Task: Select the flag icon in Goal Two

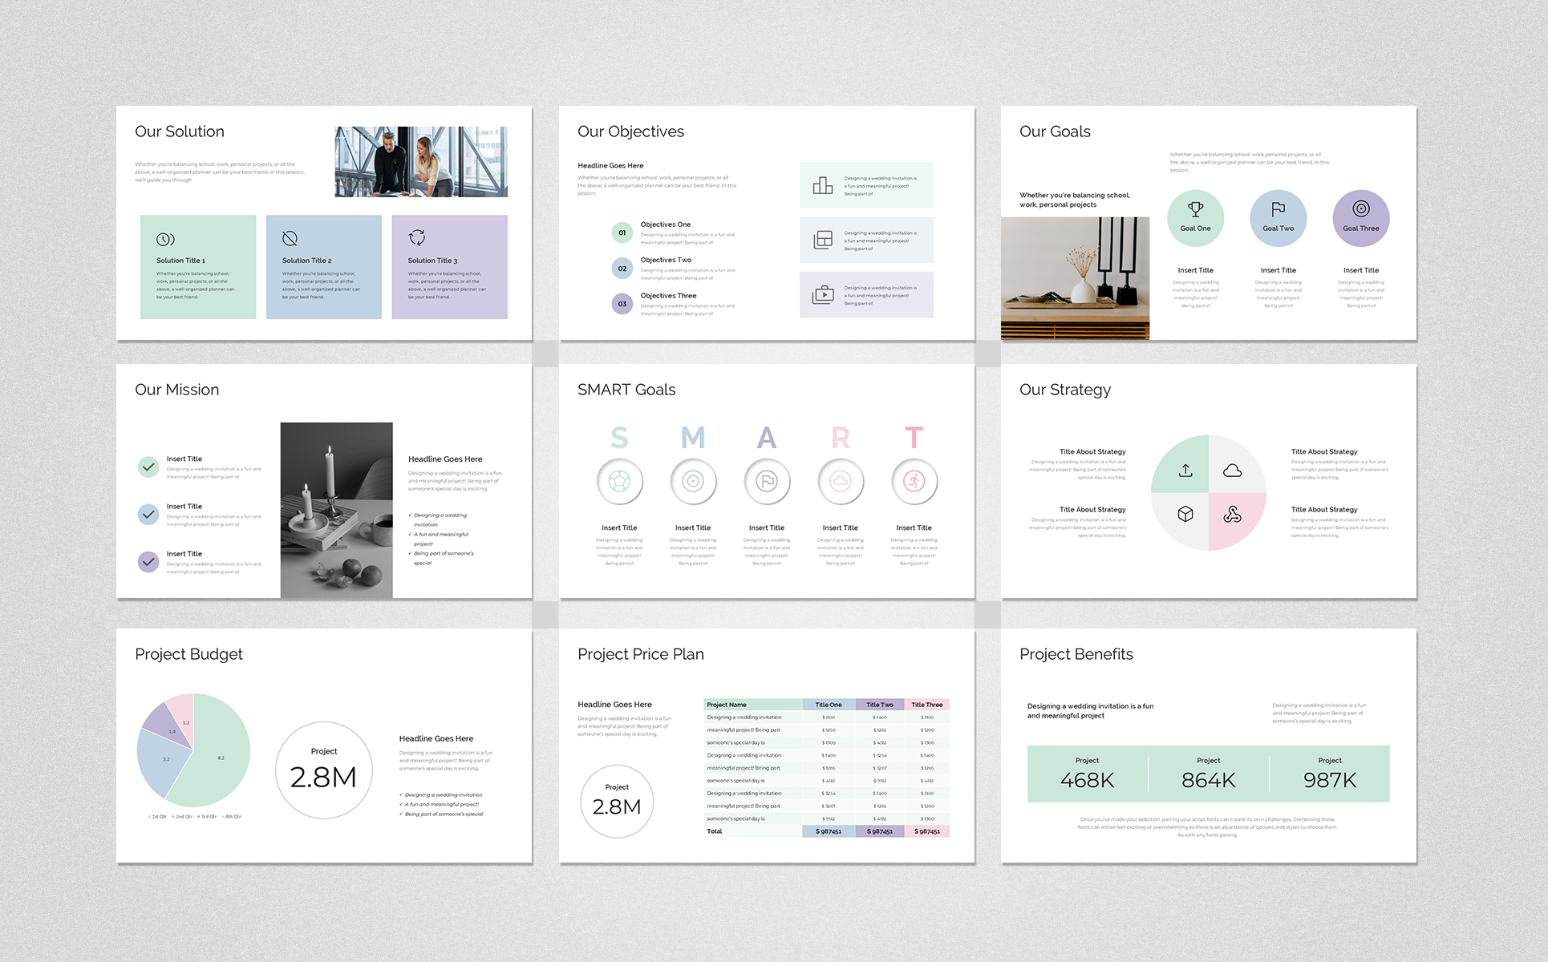Action: point(1278,209)
